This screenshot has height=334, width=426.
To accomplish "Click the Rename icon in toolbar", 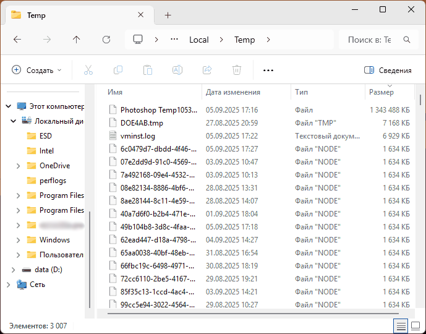I will [177, 71].
